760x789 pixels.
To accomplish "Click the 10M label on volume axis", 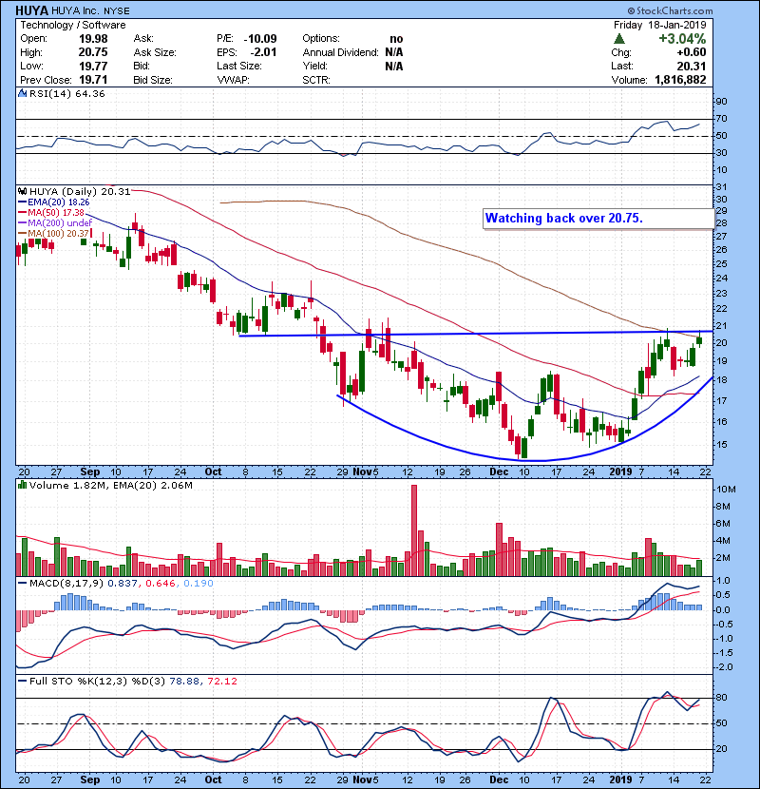I will pos(726,490).
